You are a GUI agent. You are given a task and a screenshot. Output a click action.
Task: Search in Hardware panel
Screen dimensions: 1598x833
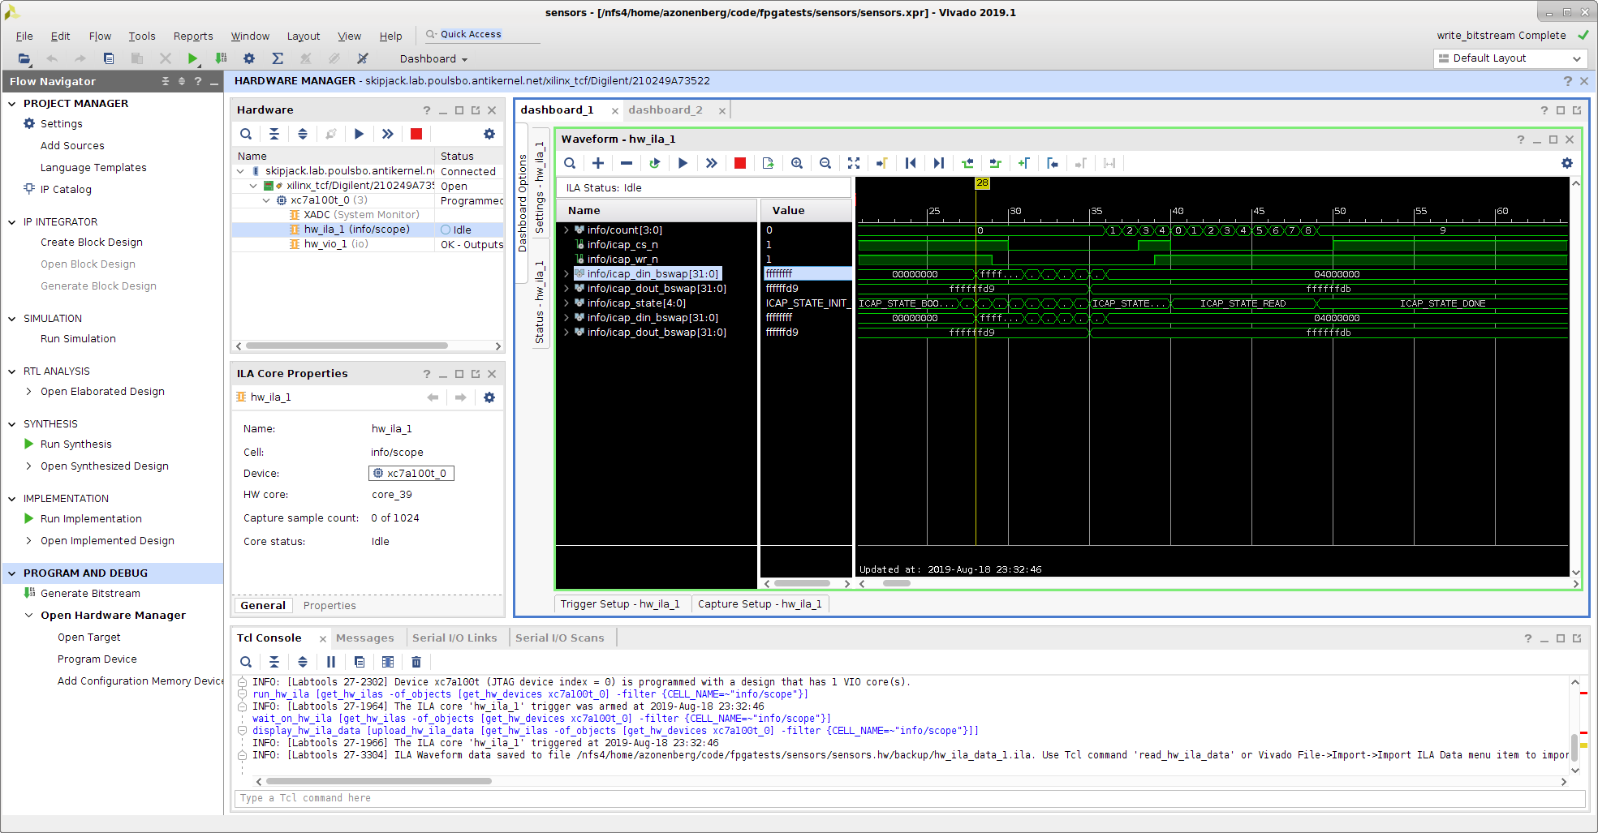(246, 134)
